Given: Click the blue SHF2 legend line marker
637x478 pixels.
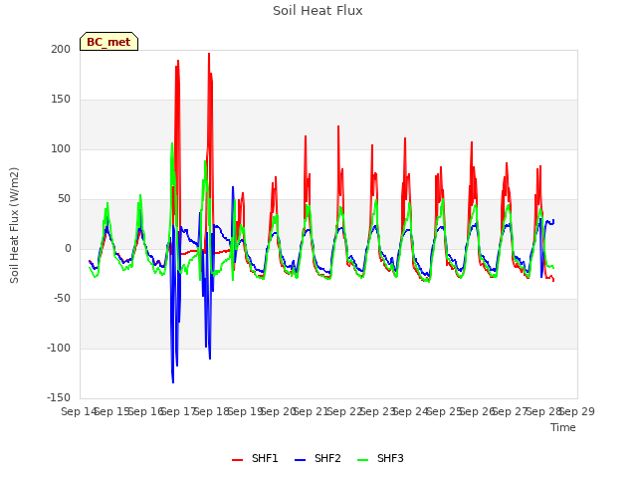Looking at the screenshot, I should [300, 460].
